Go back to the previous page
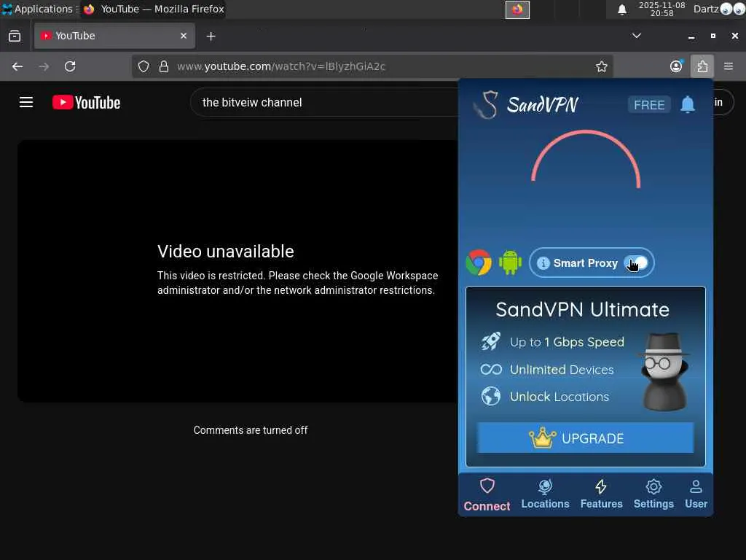The height and width of the screenshot is (560, 746). (17, 66)
